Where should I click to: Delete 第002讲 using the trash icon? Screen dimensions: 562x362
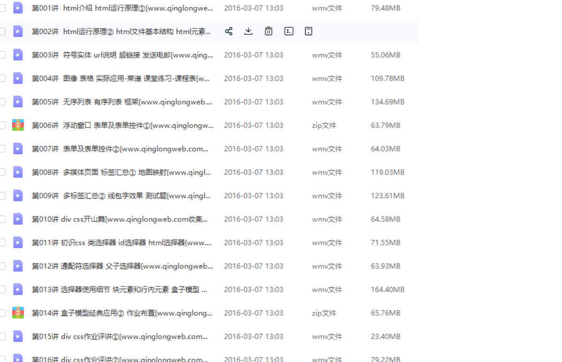pyautogui.click(x=268, y=31)
